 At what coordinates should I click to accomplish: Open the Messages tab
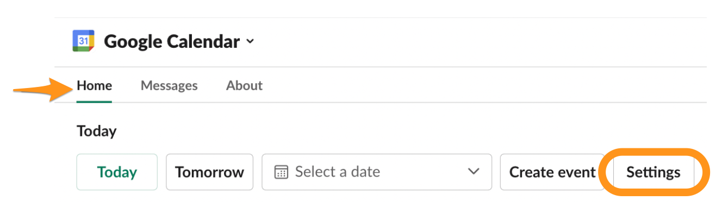(x=169, y=85)
